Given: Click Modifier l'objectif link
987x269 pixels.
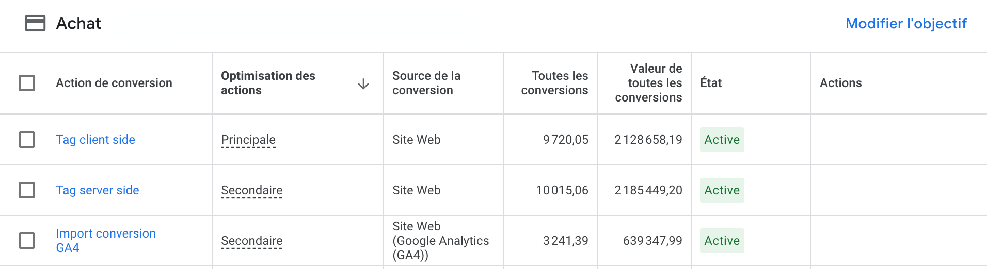Looking at the screenshot, I should click(906, 24).
